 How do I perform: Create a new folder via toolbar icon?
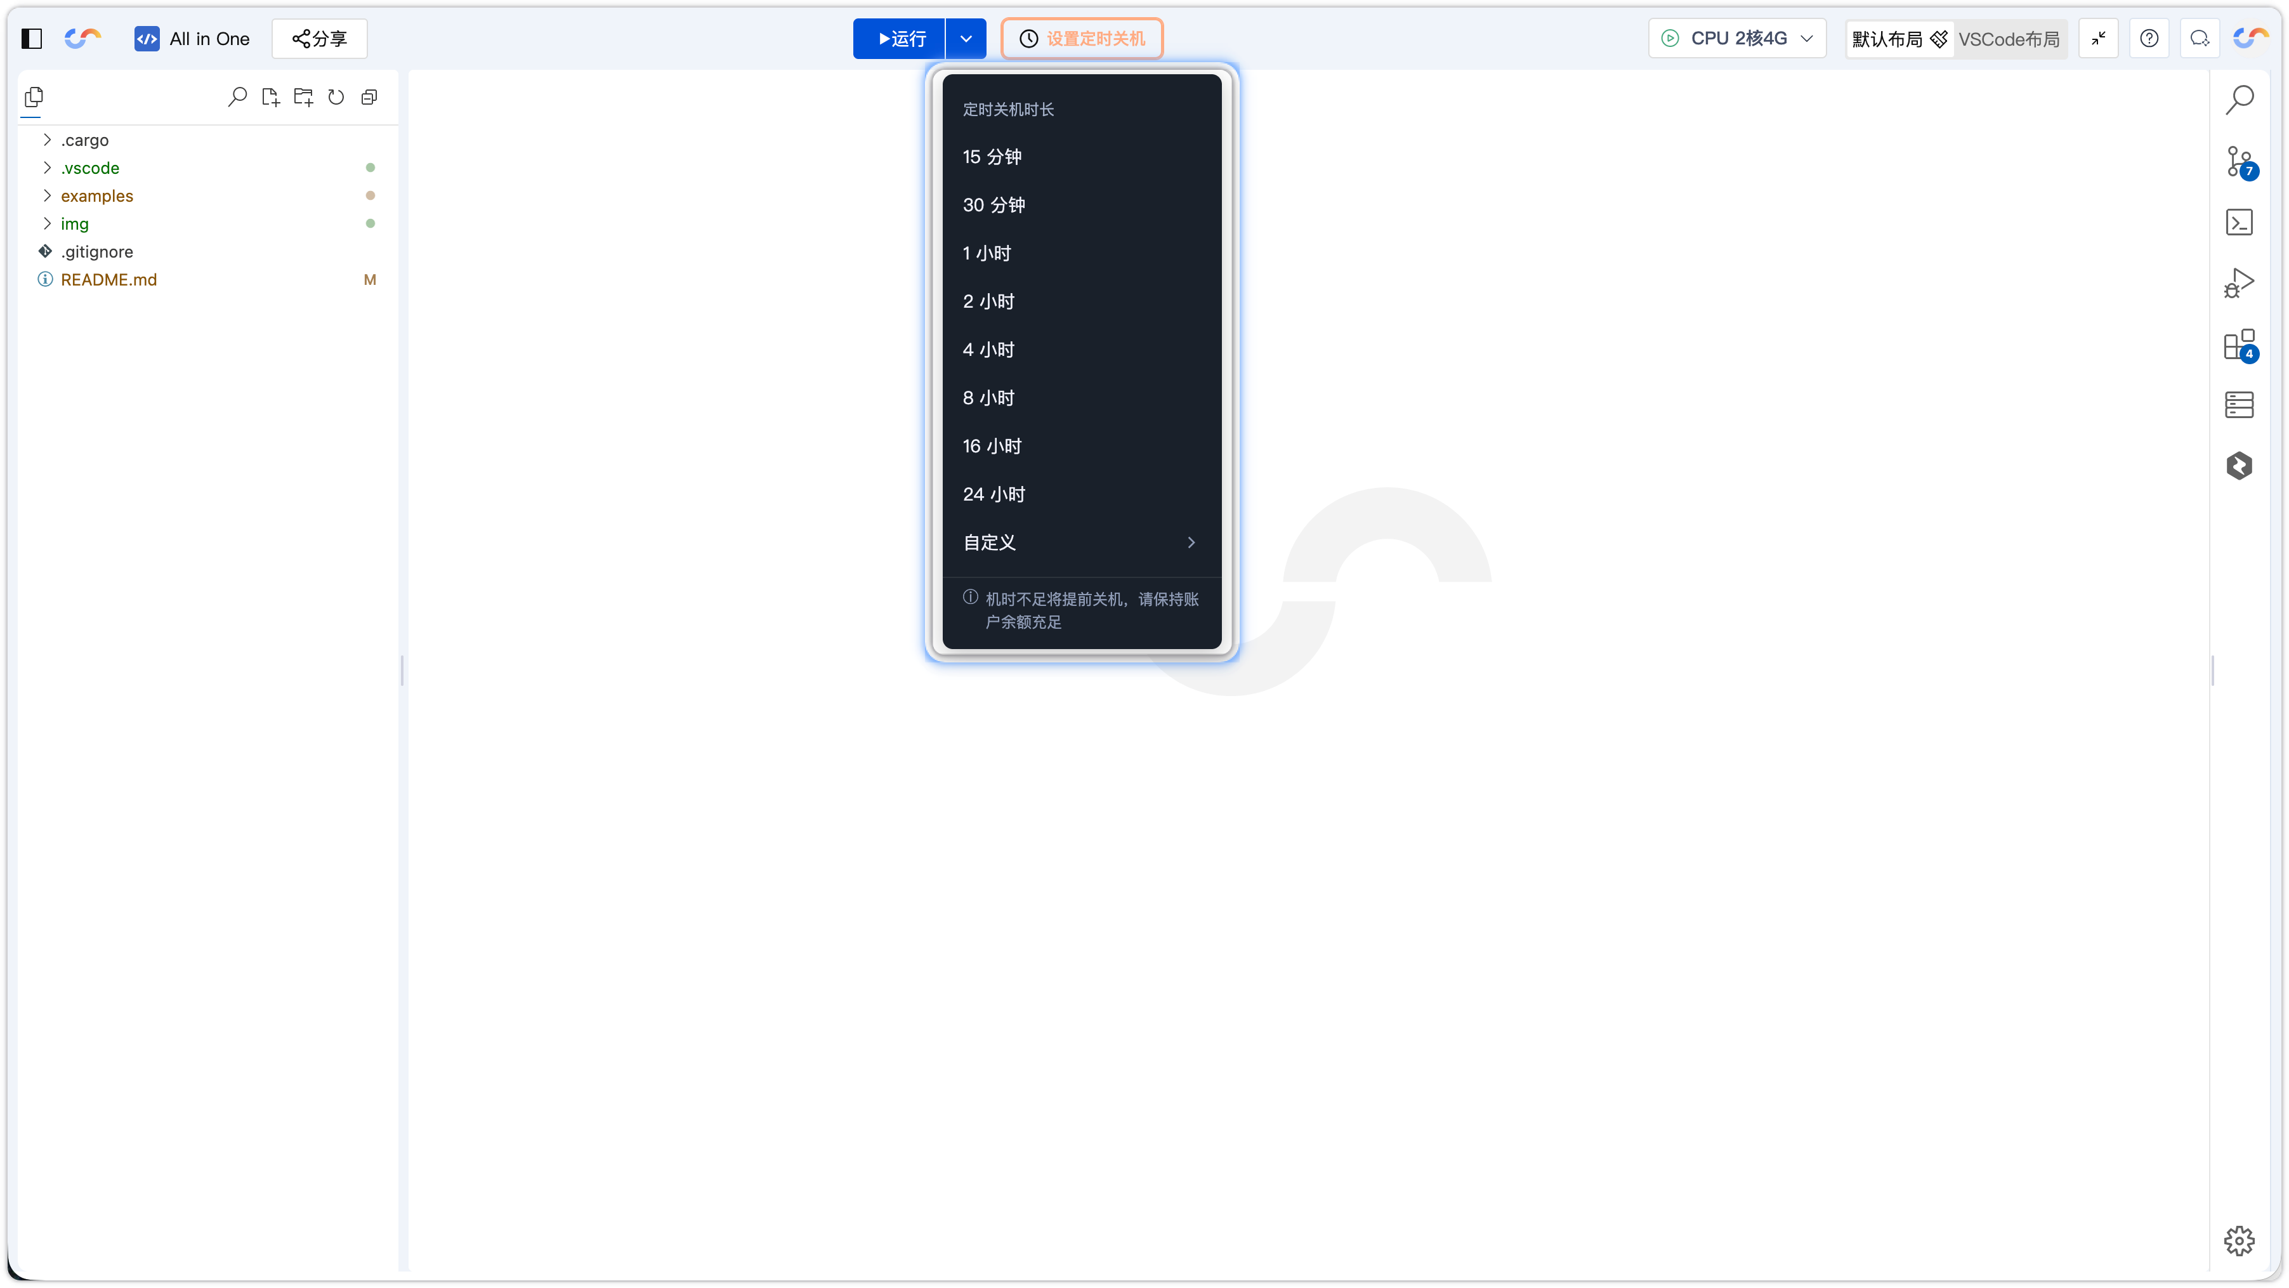pos(303,97)
